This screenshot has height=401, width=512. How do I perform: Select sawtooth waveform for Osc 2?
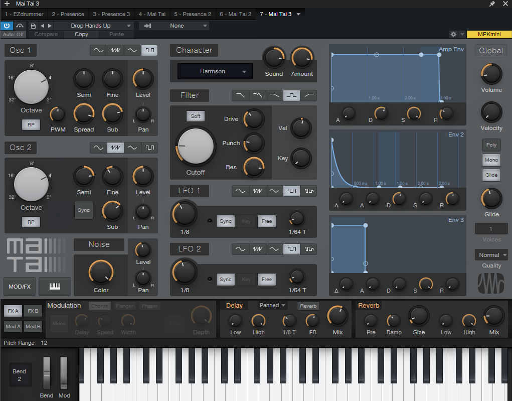[115, 148]
